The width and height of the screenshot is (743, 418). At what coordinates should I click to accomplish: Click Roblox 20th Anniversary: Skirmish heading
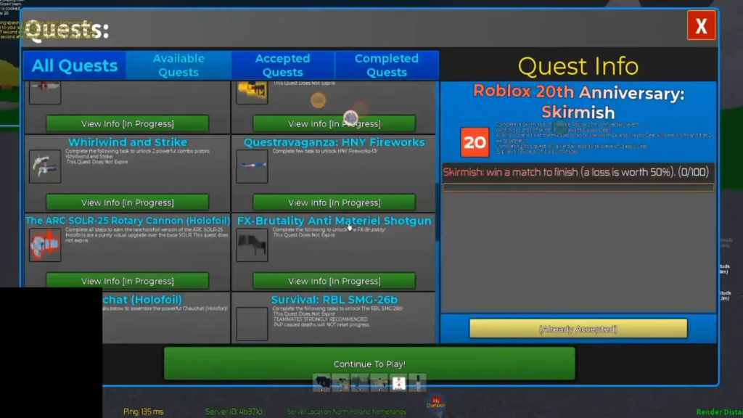tap(578, 102)
